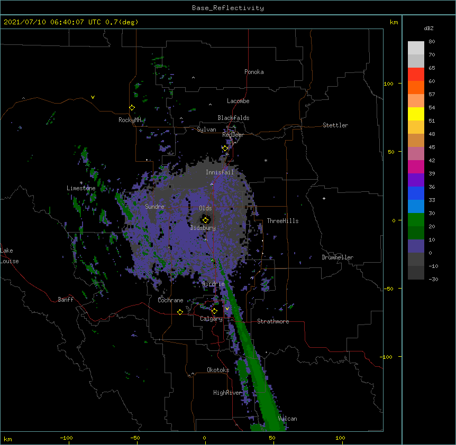Click the Sundre city label
Viewport: 456px width, 445px height.
(154, 207)
